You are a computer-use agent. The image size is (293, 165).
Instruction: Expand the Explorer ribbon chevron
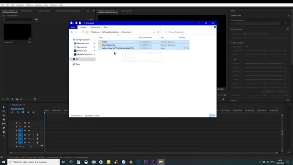coord(212,27)
